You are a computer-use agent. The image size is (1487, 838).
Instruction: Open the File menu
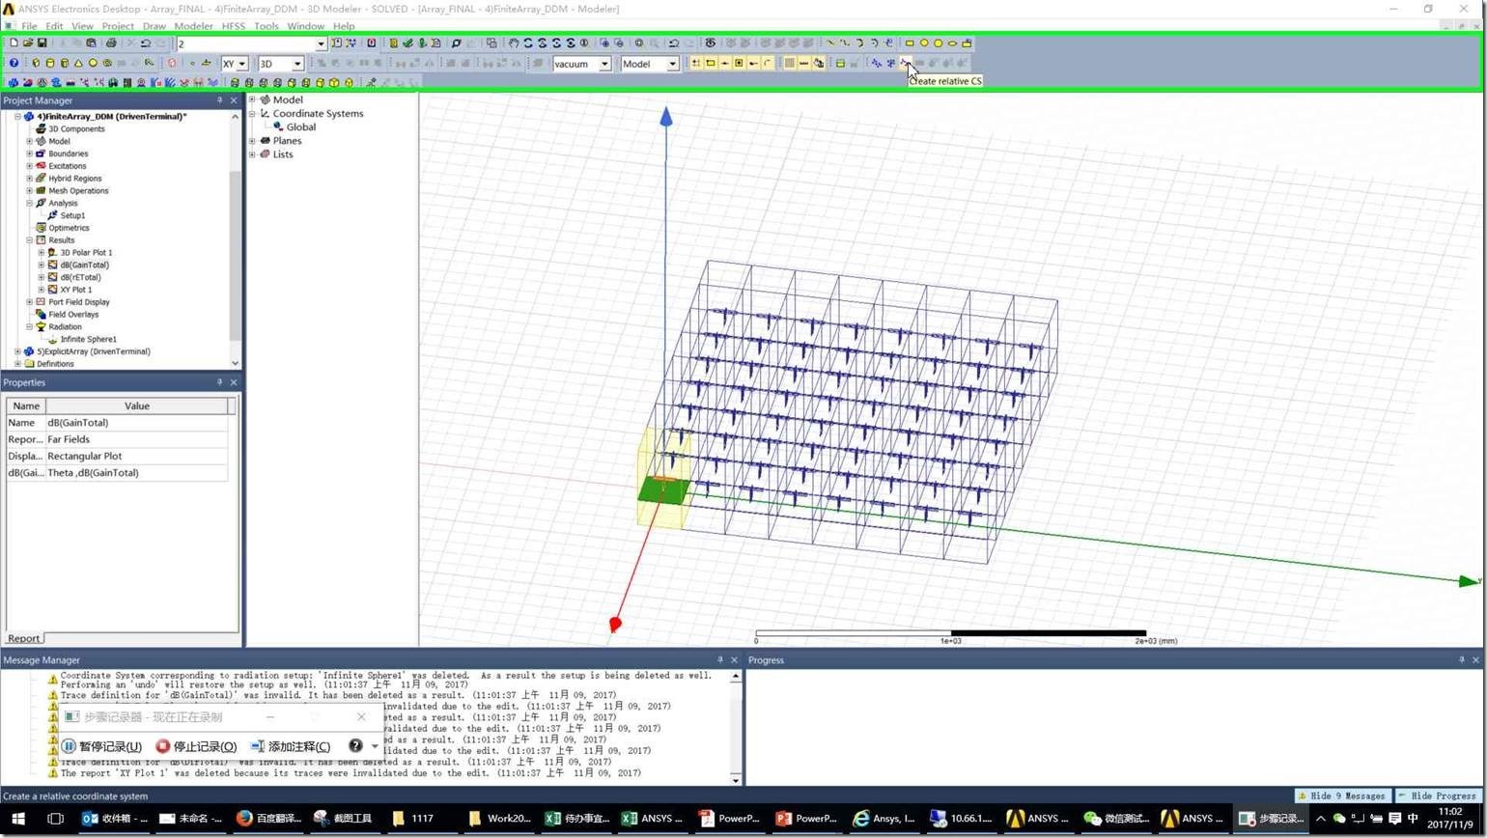click(29, 26)
